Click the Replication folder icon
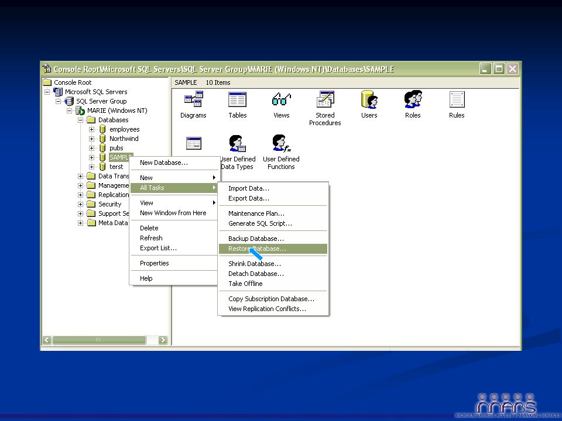Screen dimensions: 562x421 pos(91,195)
